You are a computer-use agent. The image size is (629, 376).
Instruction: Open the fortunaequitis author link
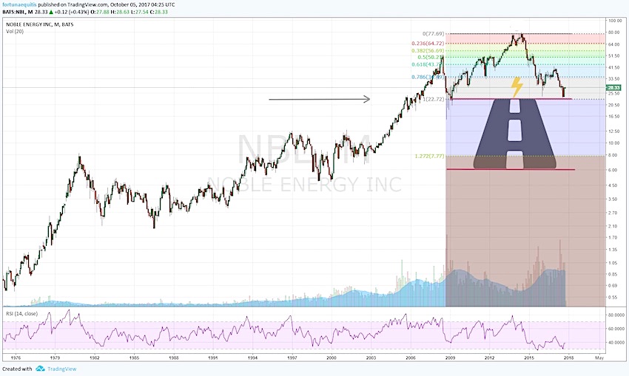pyautogui.click(x=19, y=4)
